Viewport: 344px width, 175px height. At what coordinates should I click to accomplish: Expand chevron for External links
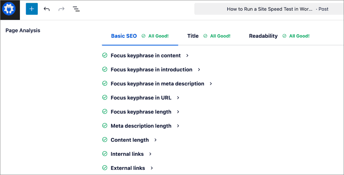[152, 168]
